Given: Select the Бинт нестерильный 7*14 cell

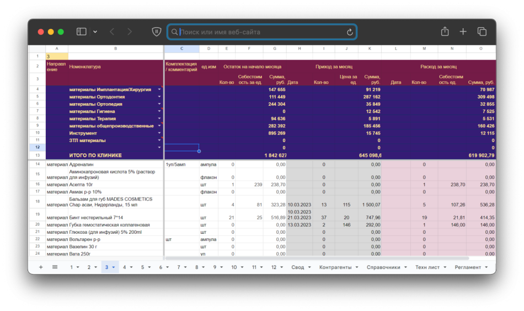Looking at the screenshot, I should click(x=116, y=215).
